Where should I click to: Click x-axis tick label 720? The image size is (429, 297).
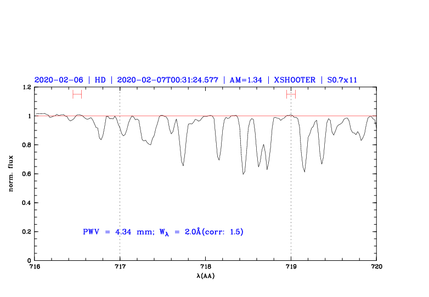pyautogui.click(x=376, y=267)
